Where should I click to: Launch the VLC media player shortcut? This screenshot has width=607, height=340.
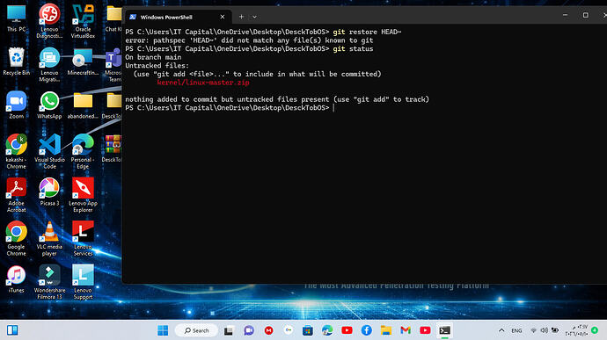click(49, 238)
